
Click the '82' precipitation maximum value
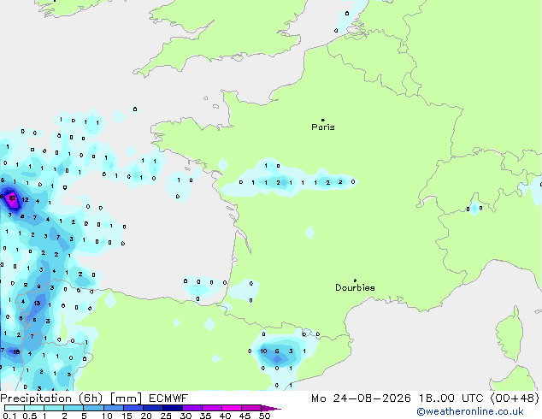[x=13, y=198]
